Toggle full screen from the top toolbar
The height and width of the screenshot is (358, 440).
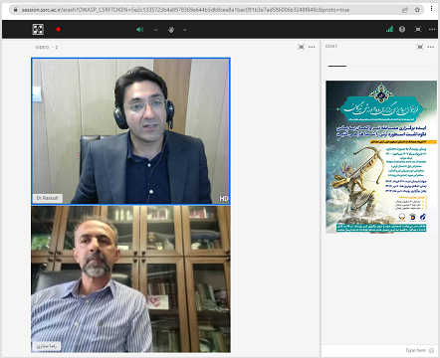[418, 29]
